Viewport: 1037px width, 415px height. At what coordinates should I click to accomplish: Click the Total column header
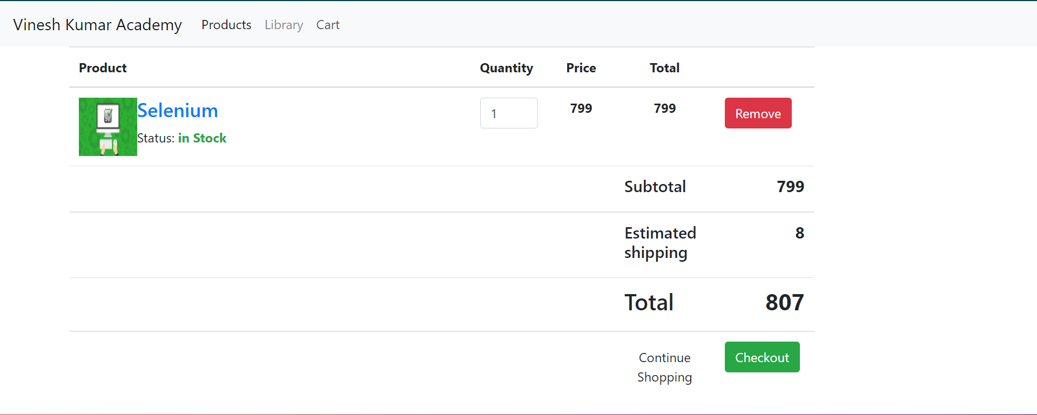point(664,68)
